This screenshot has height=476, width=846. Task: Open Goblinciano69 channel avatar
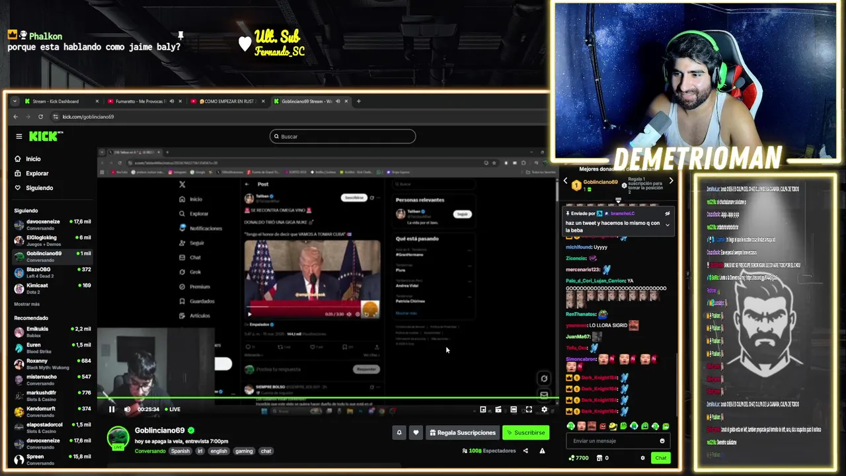pyautogui.click(x=118, y=438)
